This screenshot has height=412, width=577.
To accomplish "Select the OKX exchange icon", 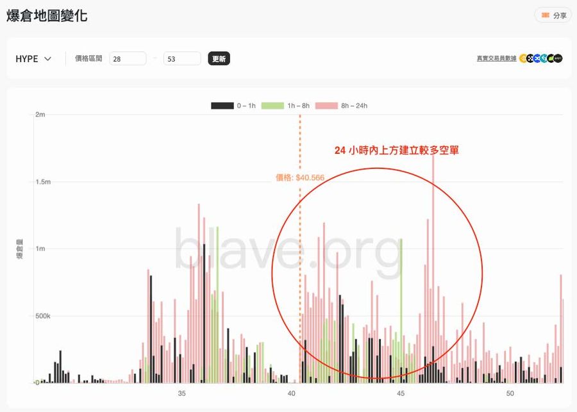I will click(531, 58).
